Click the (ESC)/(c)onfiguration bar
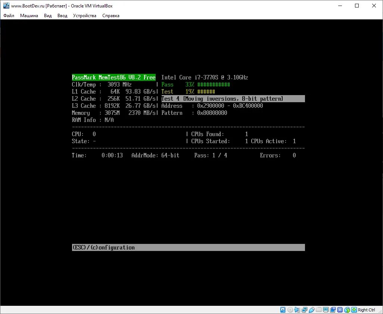Image resolution: width=383 pixels, height=314 pixels. (x=188, y=247)
